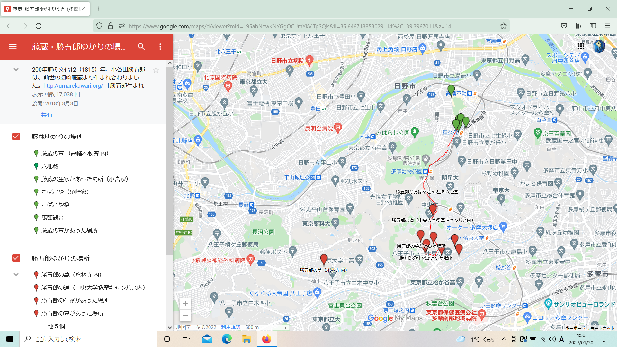Zoom in with the plus button
Viewport: 617px width, 347px height.
pos(185,304)
